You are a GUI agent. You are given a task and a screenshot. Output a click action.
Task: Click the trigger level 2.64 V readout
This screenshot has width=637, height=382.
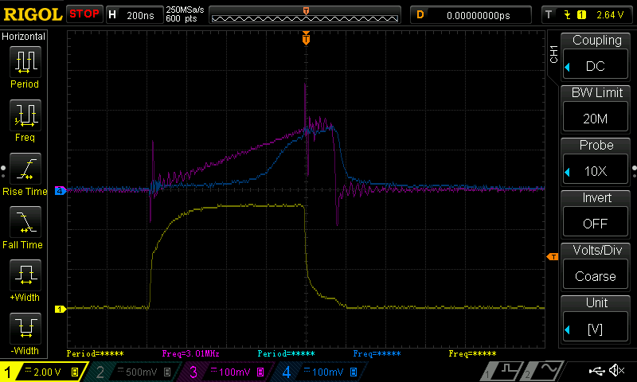589,14
